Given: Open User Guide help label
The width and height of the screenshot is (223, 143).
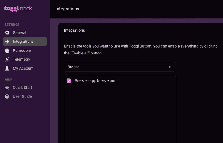Looking at the screenshot, I should (x=22, y=96).
